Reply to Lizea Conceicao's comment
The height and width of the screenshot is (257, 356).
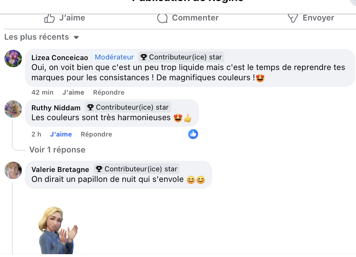(109, 92)
